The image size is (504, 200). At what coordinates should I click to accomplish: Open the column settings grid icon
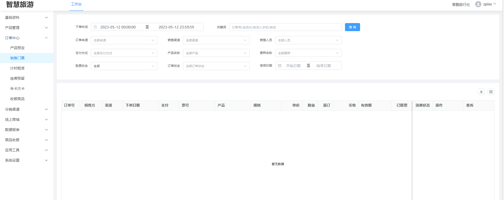click(x=491, y=92)
